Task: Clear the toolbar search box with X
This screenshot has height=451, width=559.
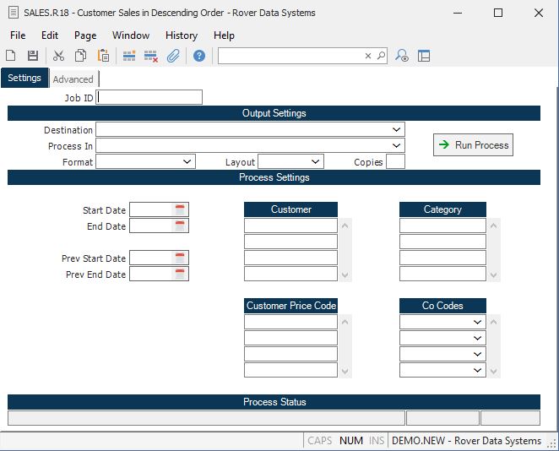Action: (x=368, y=56)
